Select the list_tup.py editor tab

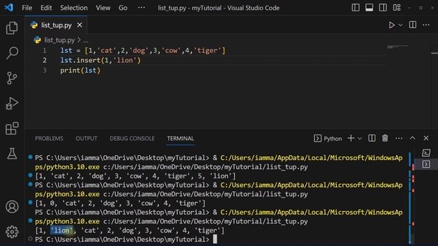[x=56, y=25]
